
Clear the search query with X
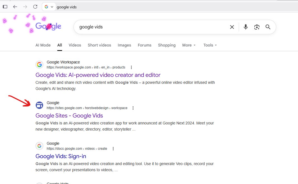[232, 27]
